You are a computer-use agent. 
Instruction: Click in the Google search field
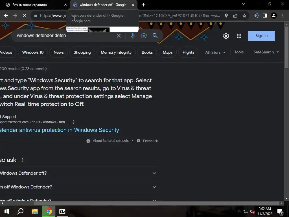click(65, 36)
